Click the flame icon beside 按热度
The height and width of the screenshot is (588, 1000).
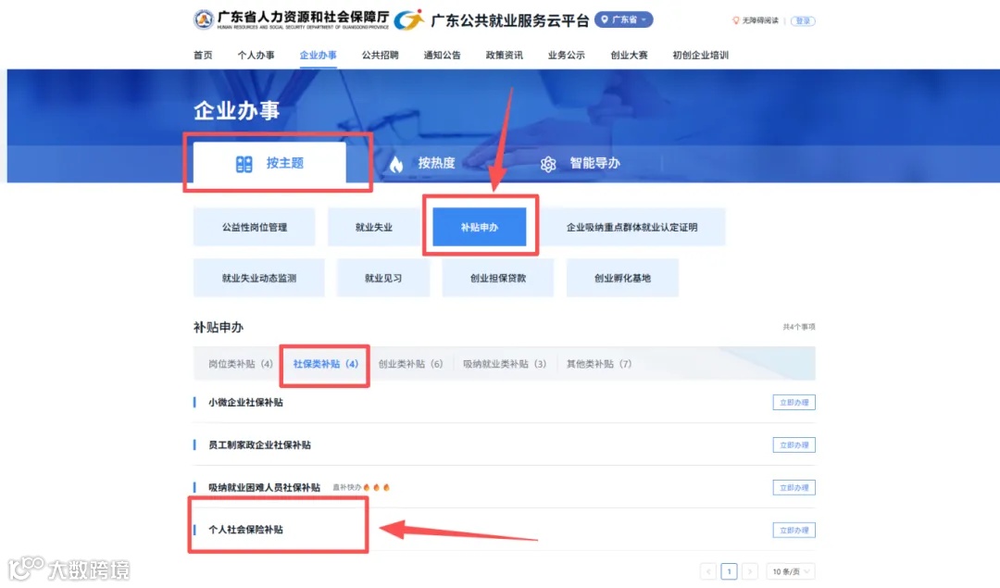coord(396,165)
